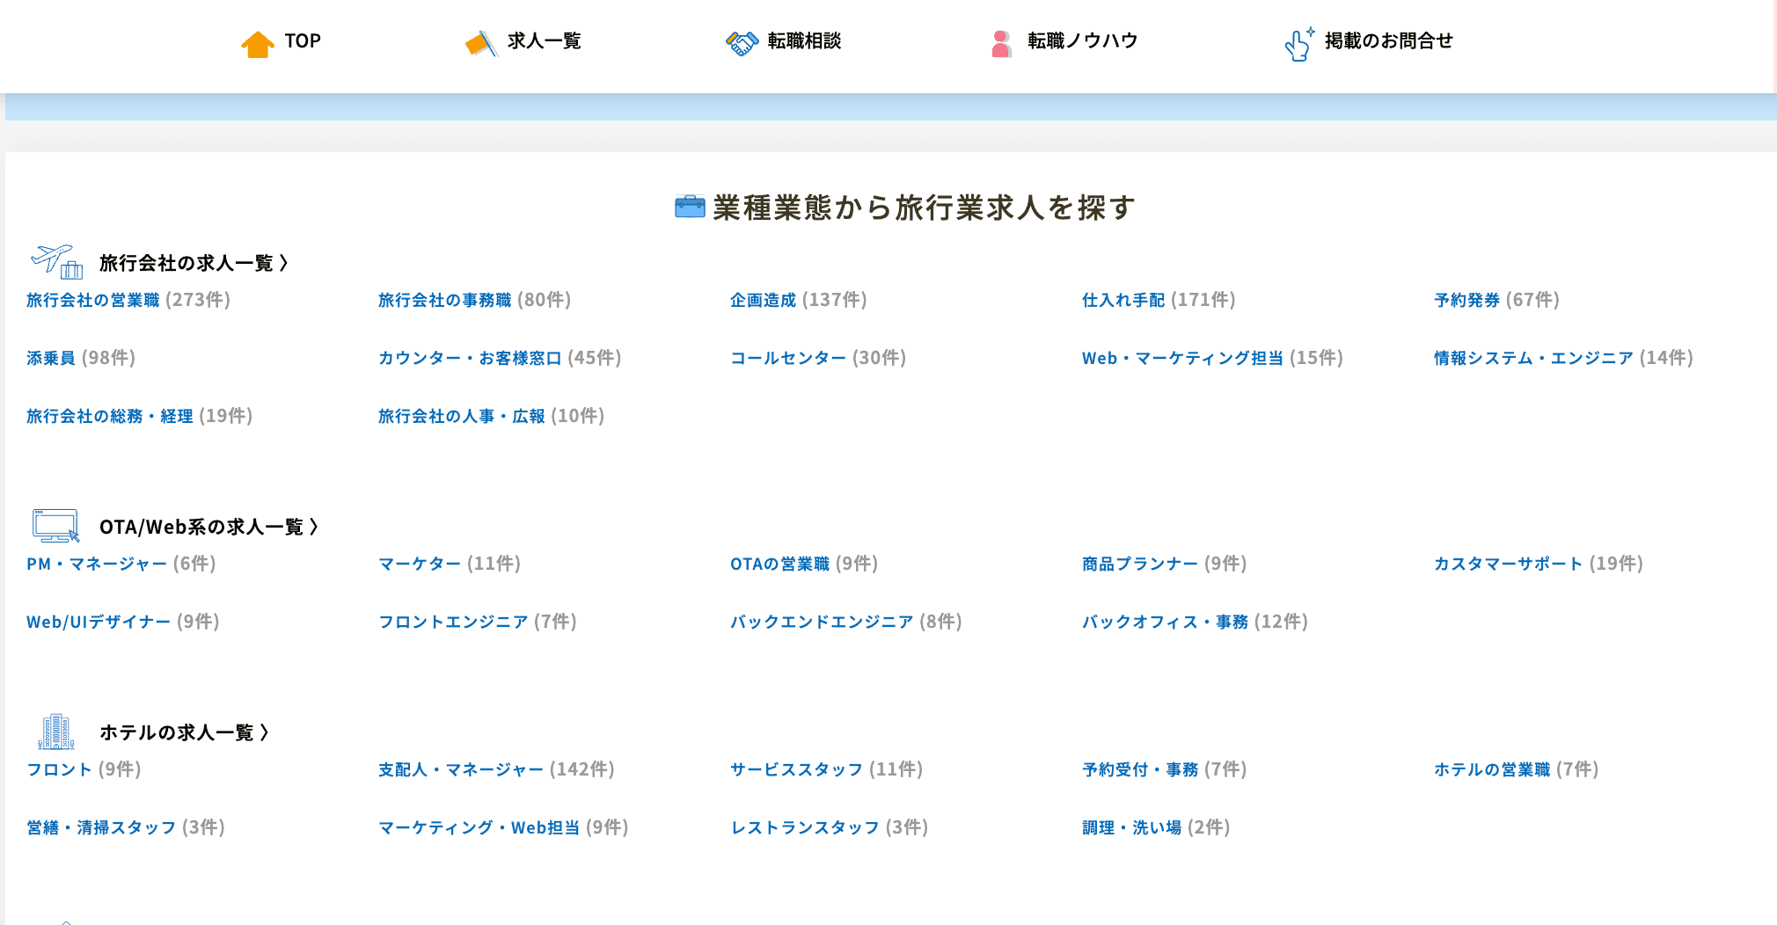The width and height of the screenshot is (1777, 925).
Task: Click the handshake icon for 転職相談
Action: (x=742, y=43)
